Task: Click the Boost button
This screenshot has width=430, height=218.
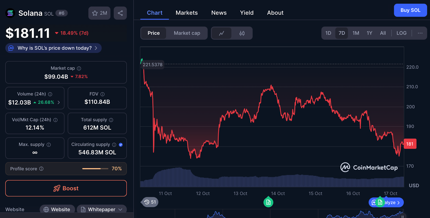Action: coord(66,188)
